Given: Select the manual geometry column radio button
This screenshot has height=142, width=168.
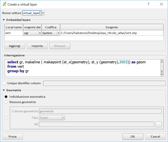Looking at the screenshot, I should pyautogui.click(x=6, y=118).
